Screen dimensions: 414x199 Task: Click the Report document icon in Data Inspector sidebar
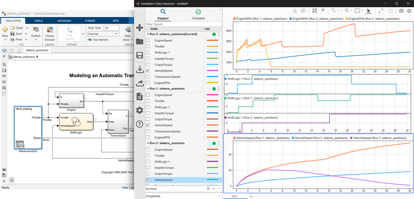139,96
